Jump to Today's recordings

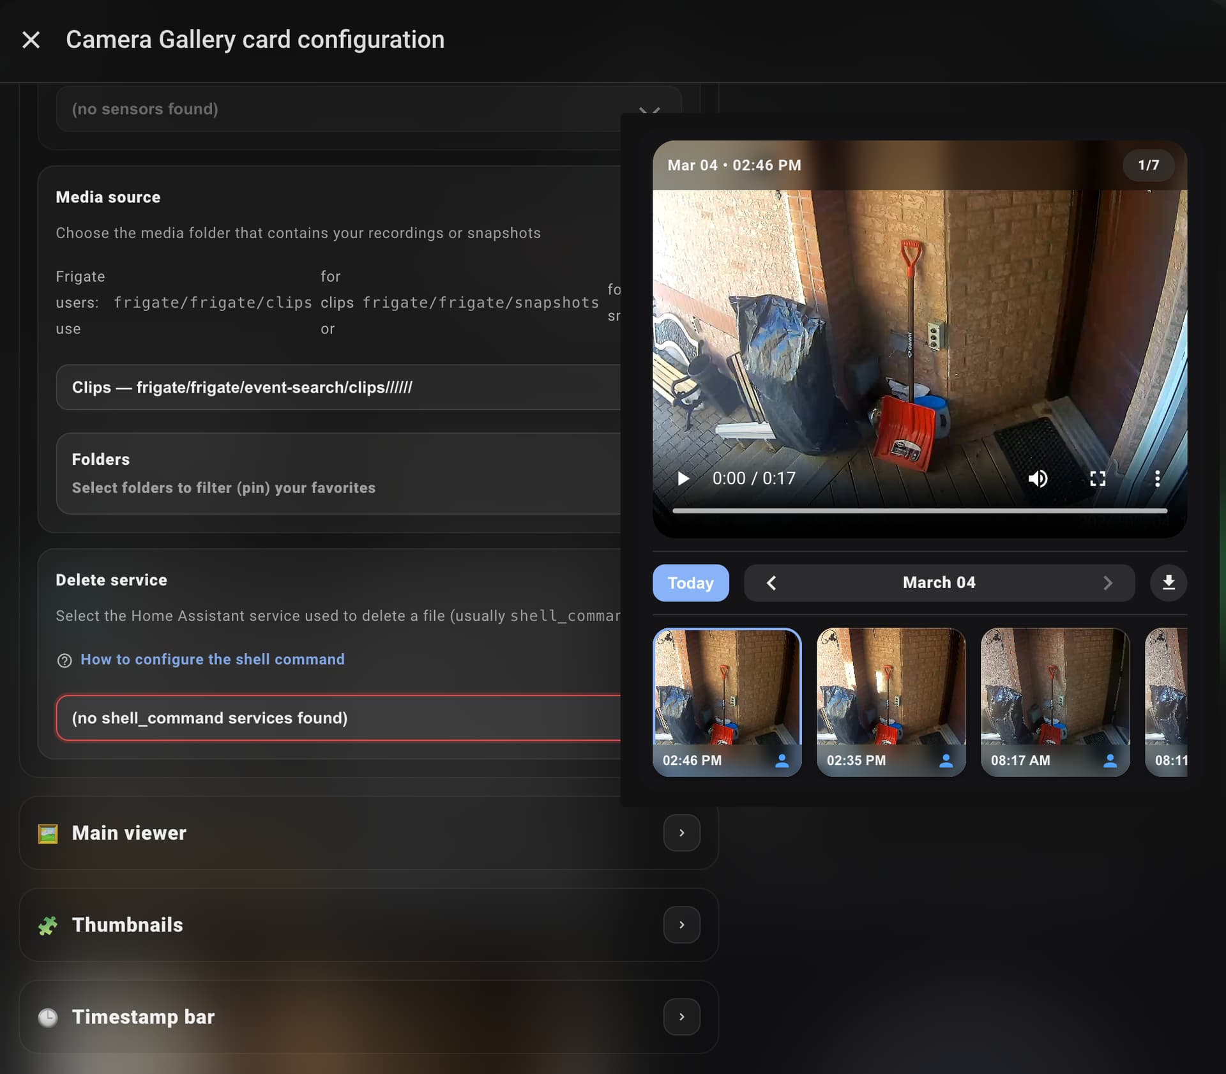click(x=690, y=582)
